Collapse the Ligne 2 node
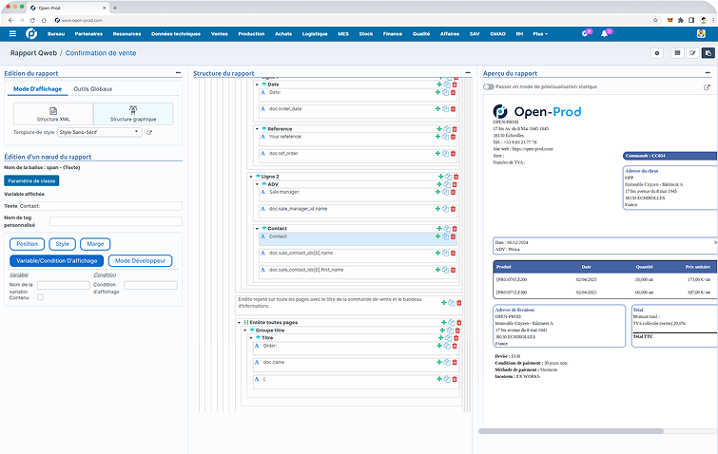Viewport: 718px width, 454px height. [251, 177]
